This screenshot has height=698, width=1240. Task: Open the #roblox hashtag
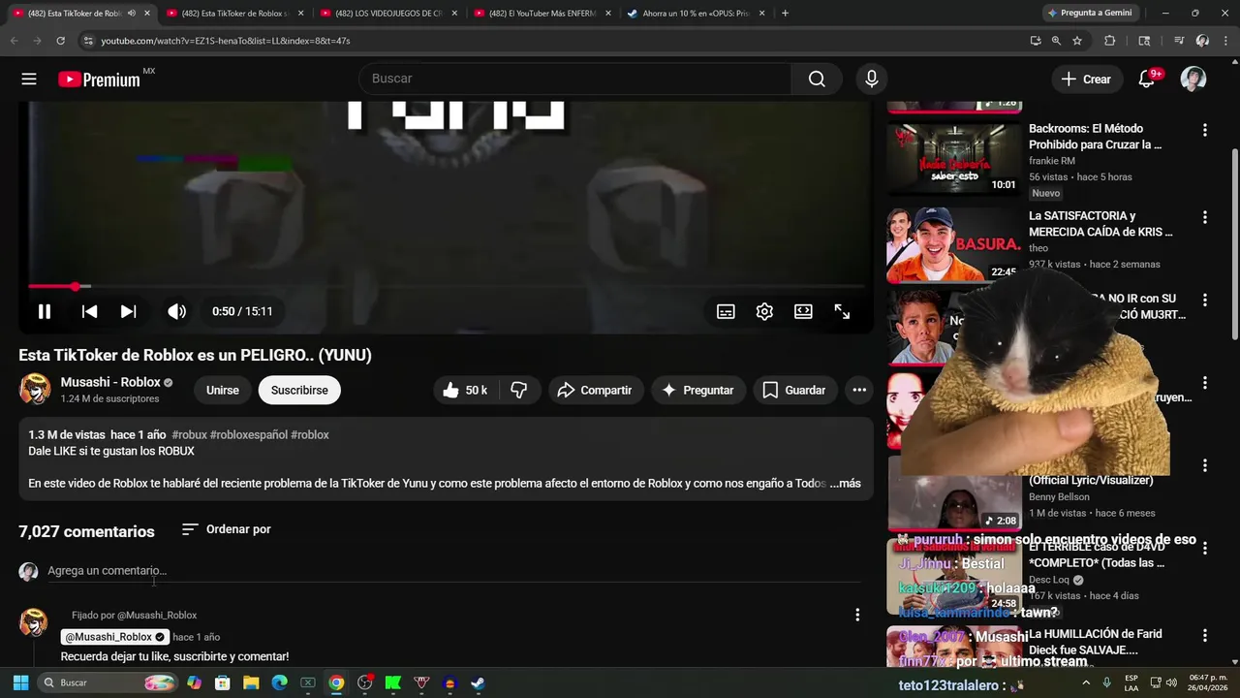coord(310,434)
